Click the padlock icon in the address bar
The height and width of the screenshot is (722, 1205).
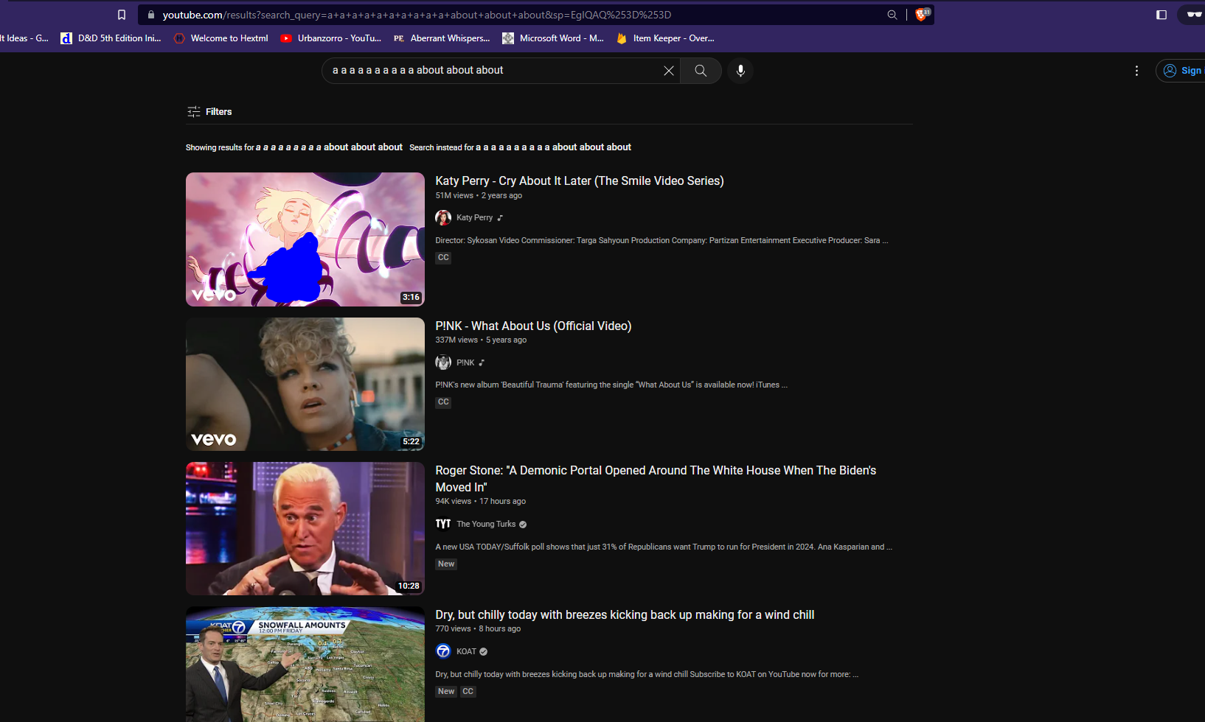(150, 14)
